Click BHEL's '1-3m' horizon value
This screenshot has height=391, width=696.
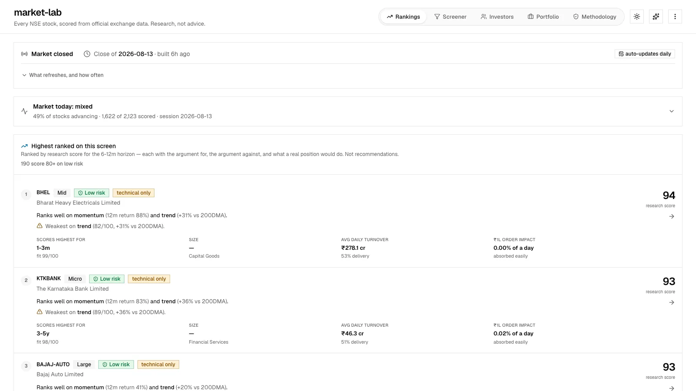43,248
